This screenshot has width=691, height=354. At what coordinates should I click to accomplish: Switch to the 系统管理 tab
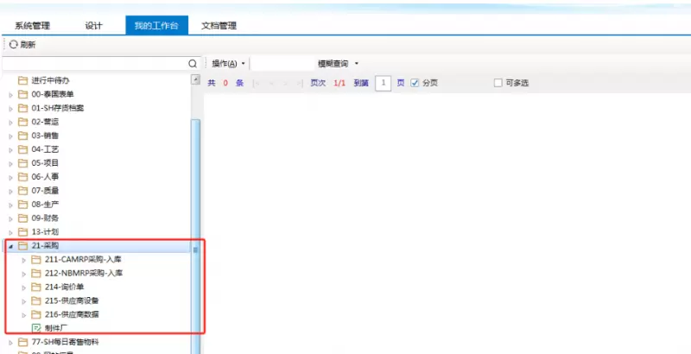[33, 26]
